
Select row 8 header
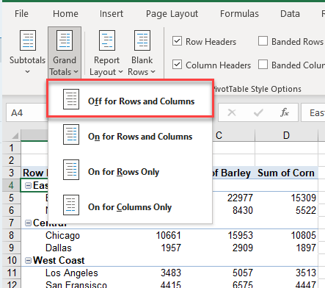point(11,235)
